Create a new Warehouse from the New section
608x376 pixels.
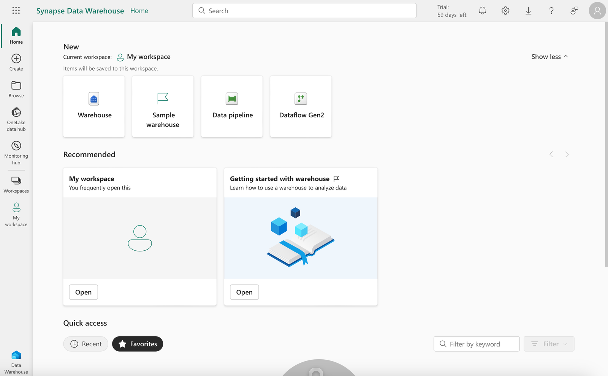tap(94, 106)
